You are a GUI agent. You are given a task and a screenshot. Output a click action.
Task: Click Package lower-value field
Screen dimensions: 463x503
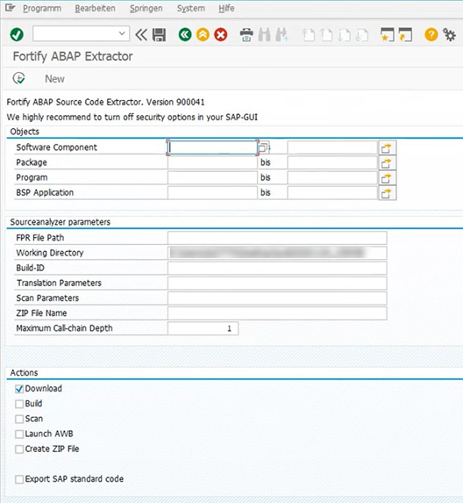(212, 162)
